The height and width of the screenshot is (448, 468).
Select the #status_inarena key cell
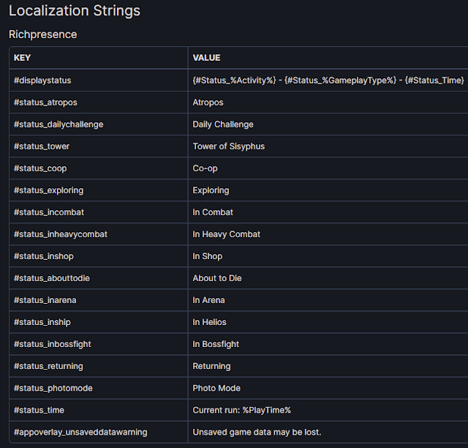click(x=46, y=300)
